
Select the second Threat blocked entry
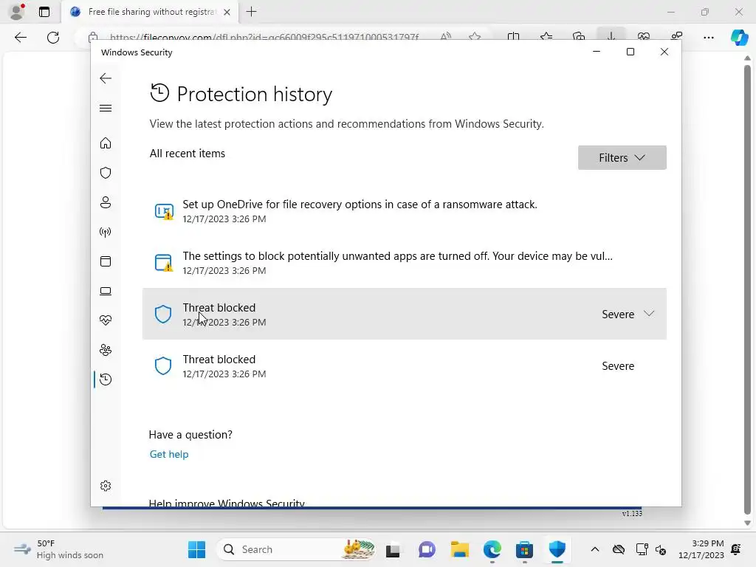tap(405, 366)
